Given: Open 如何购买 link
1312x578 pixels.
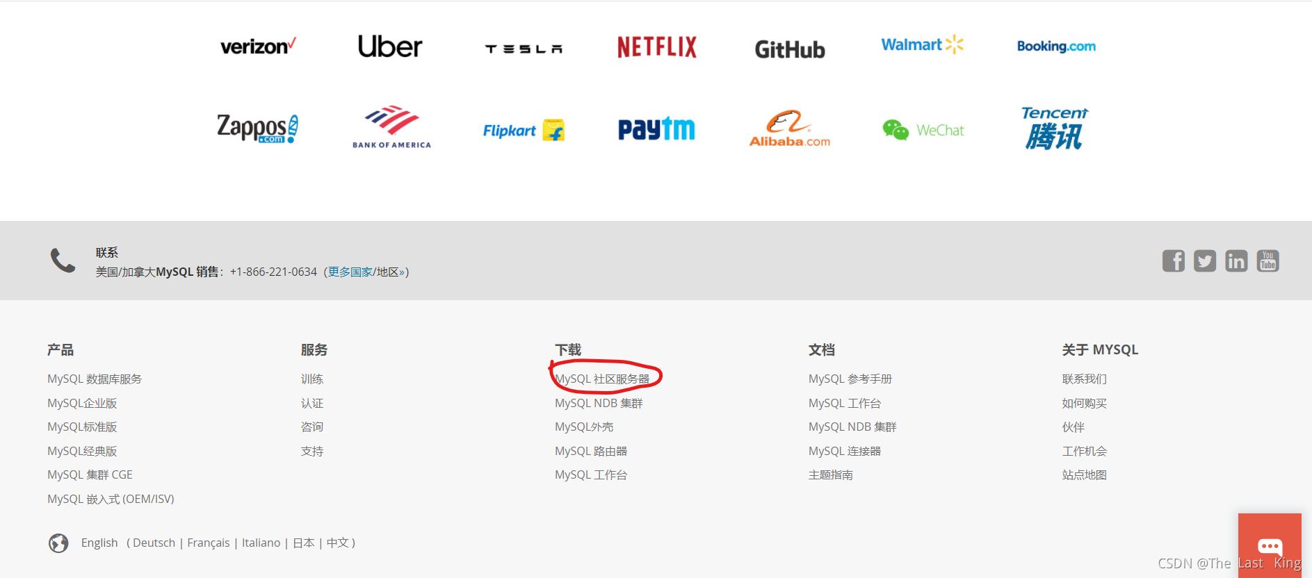Looking at the screenshot, I should tap(1085, 403).
